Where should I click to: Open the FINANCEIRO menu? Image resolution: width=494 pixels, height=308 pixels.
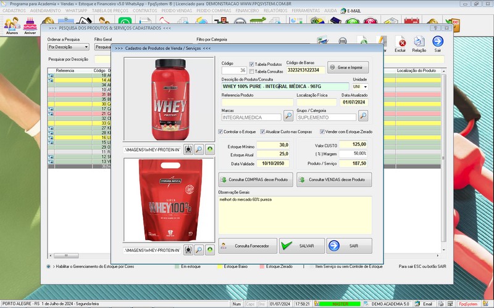point(248,10)
